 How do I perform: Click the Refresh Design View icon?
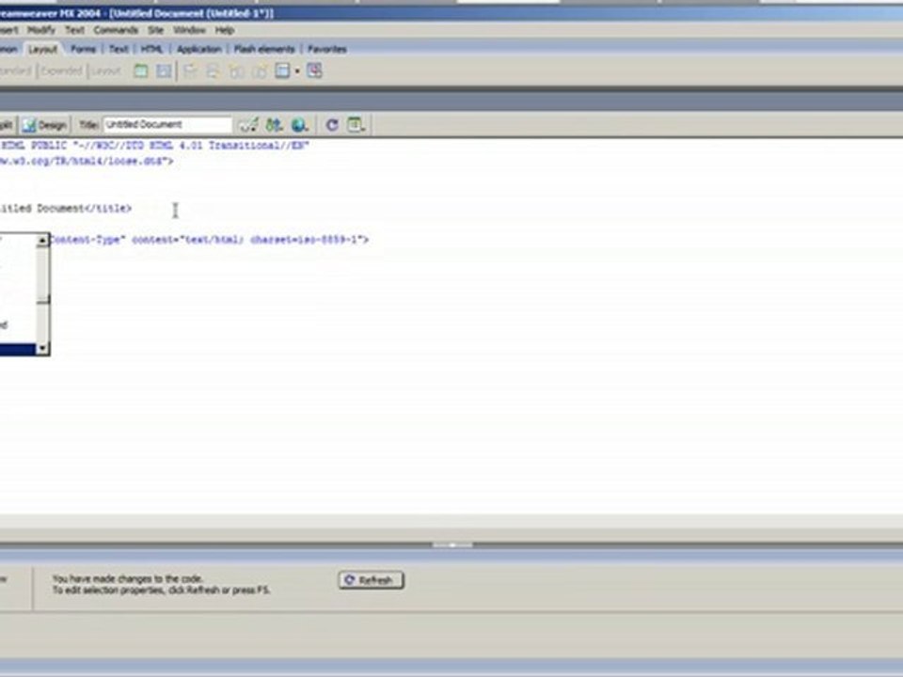(x=332, y=124)
